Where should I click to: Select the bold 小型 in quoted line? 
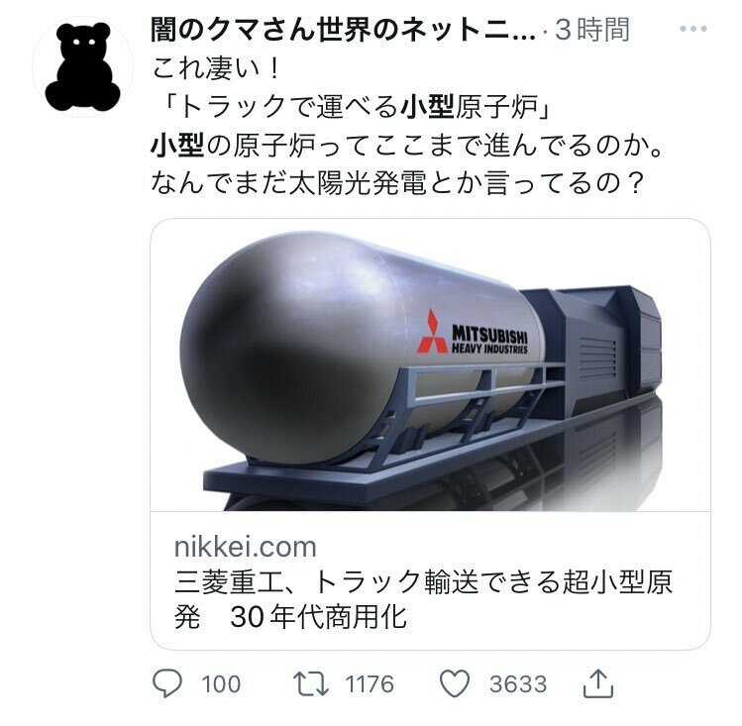pyautogui.click(x=427, y=106)
